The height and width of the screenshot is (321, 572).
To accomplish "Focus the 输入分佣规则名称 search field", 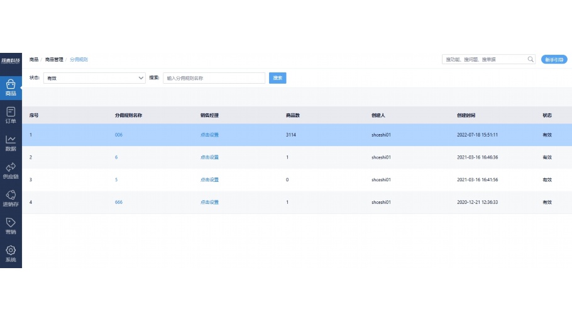I will (x=214, y=78).
